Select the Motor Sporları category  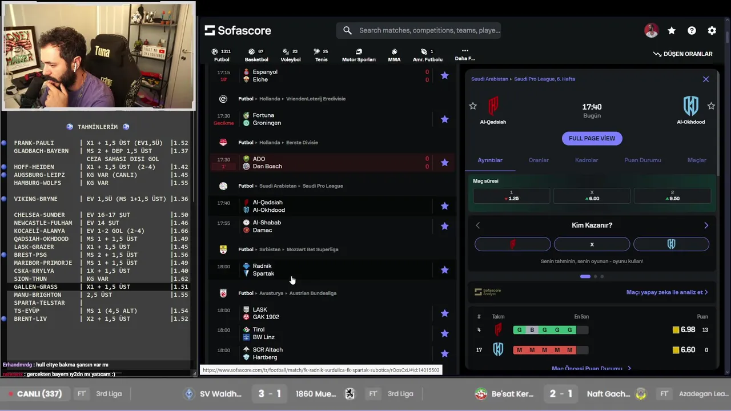coord(359,55)
